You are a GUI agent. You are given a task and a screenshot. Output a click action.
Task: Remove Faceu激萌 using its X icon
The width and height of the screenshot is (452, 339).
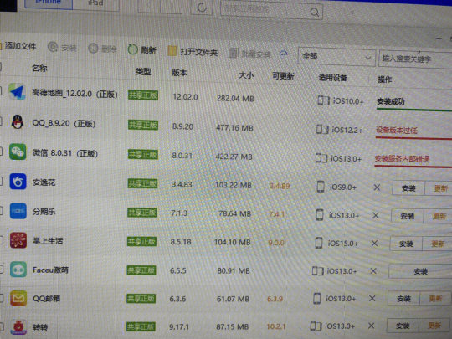pos(373,271)
